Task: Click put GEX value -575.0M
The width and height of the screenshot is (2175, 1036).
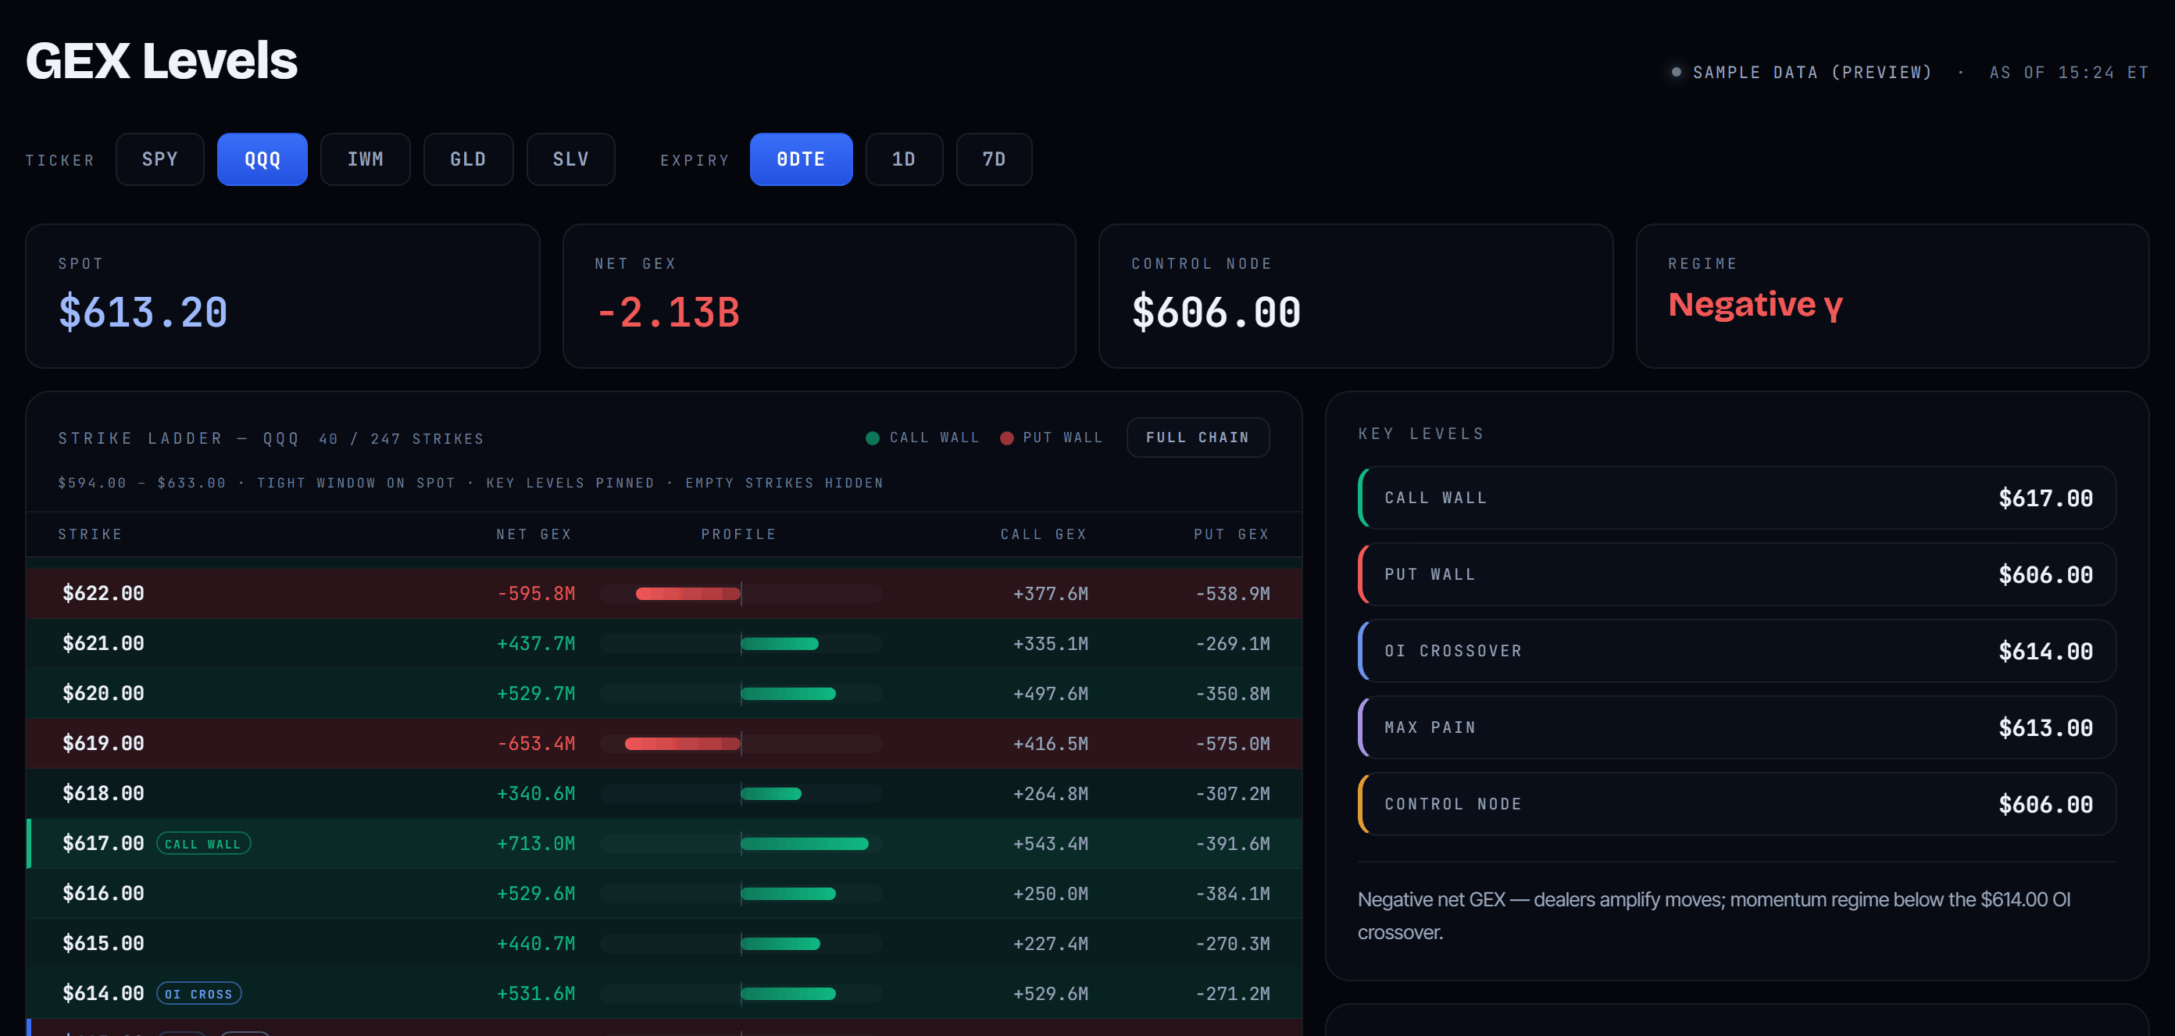Action: (x=1233, y=744)
